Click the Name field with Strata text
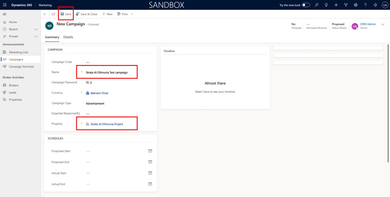The height and width of the screenshot is (197, 390). [119, 73]
